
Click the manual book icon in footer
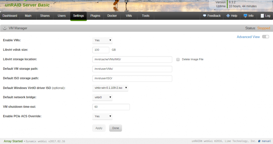(259, 141)
